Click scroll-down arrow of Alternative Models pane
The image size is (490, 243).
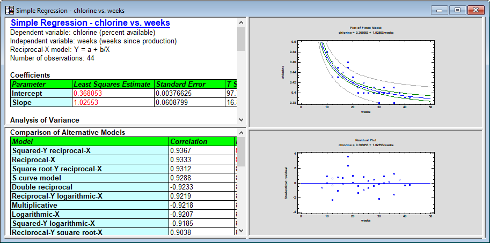point(241,231)
